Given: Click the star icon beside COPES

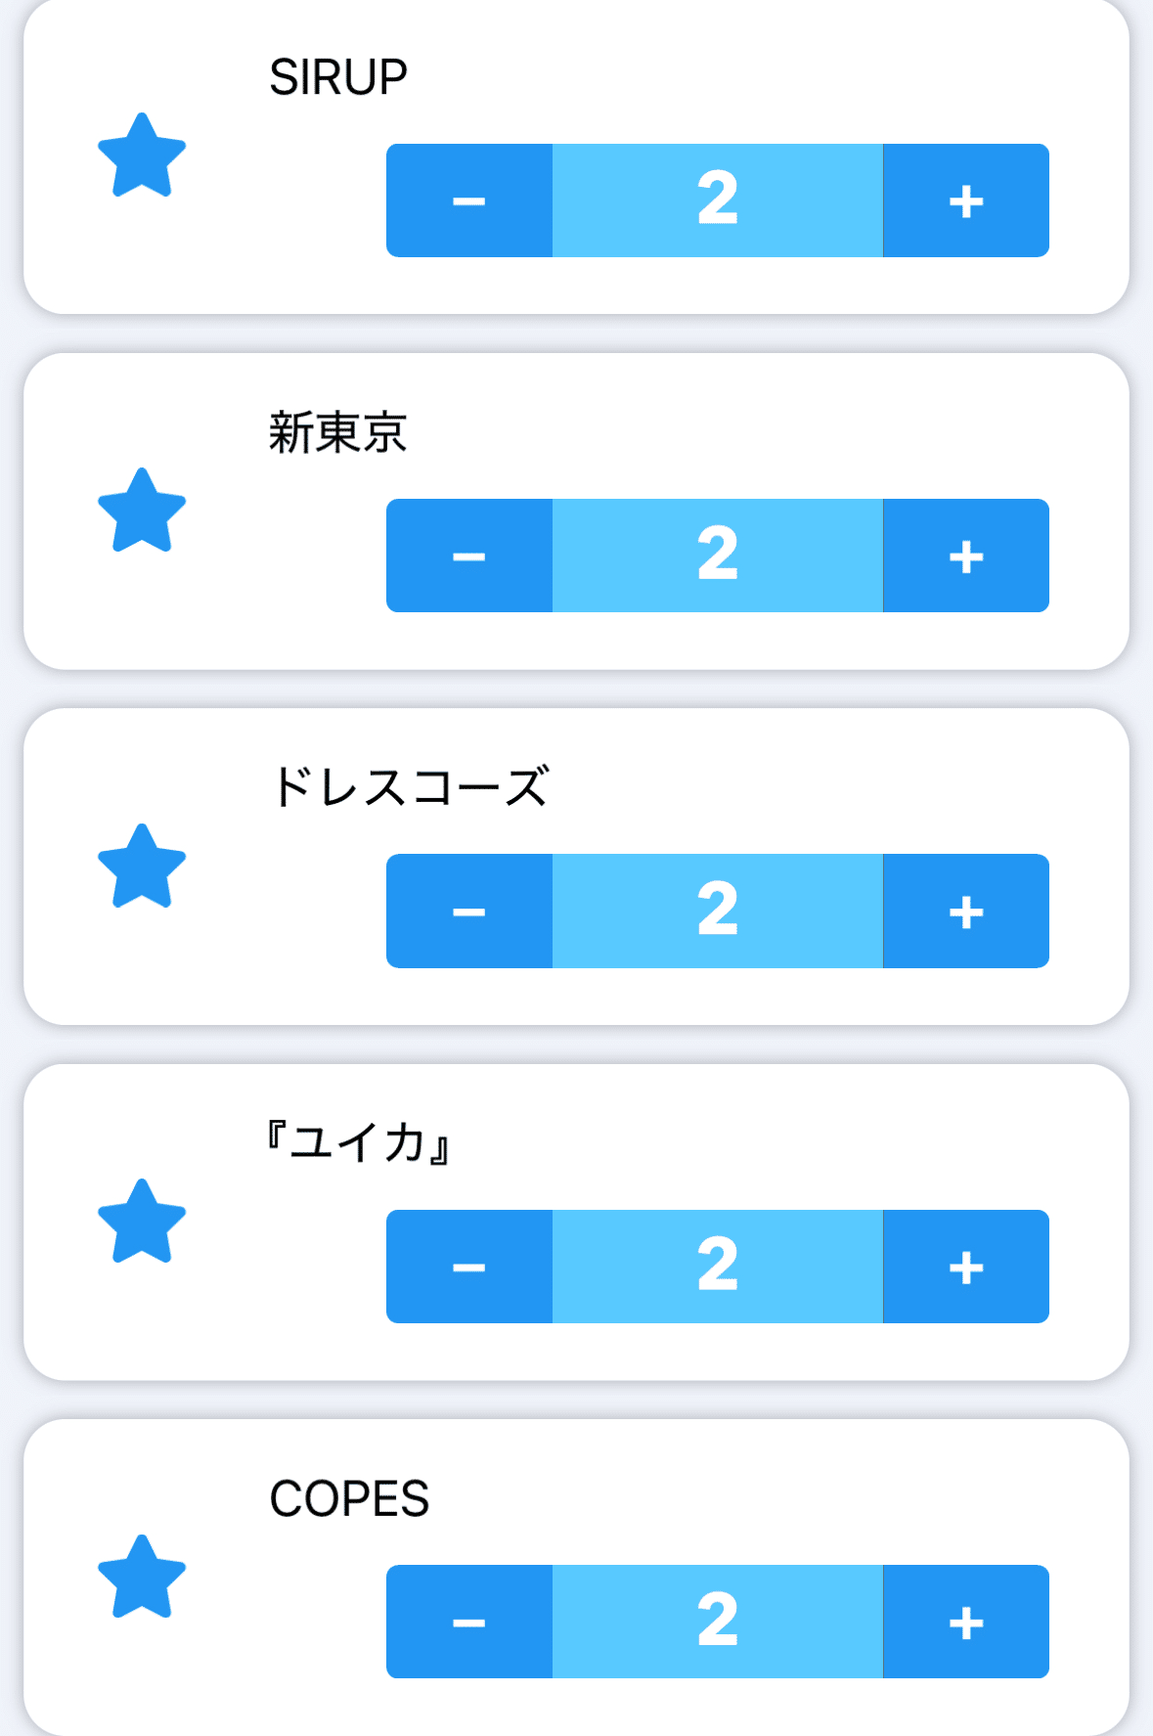Looking at the screenshot, I should point(142,1578).
